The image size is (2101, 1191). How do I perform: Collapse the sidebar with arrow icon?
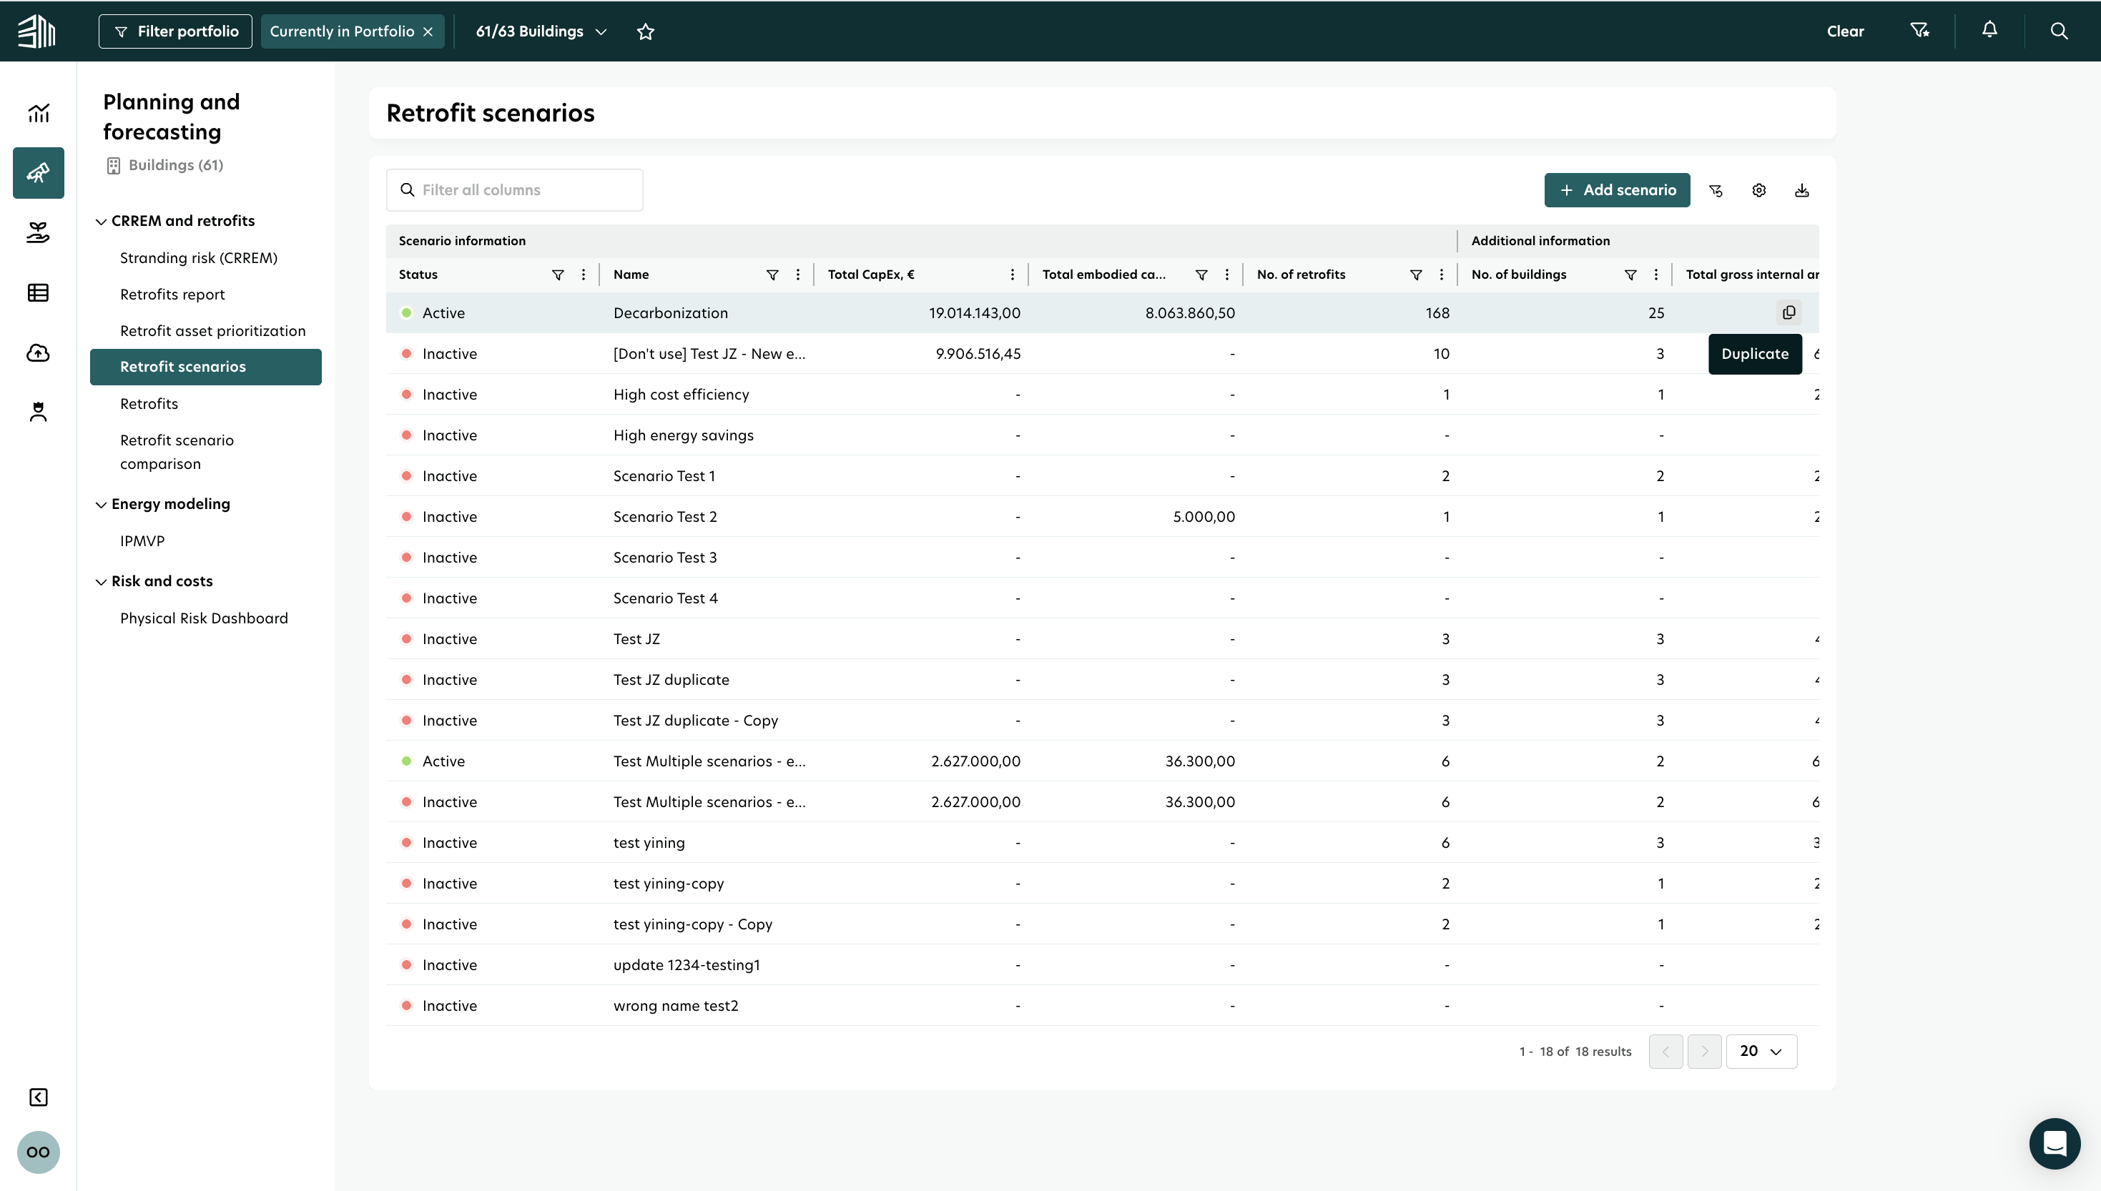point(38,1097)
